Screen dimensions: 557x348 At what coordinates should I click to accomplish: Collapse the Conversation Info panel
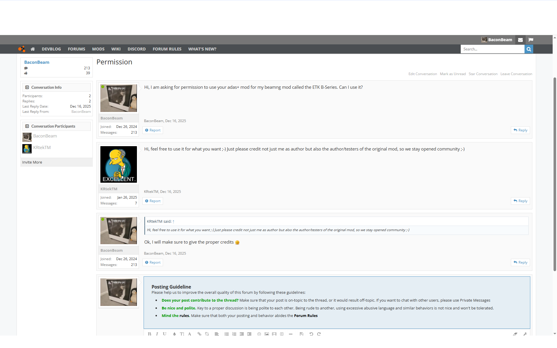(27, 87)
